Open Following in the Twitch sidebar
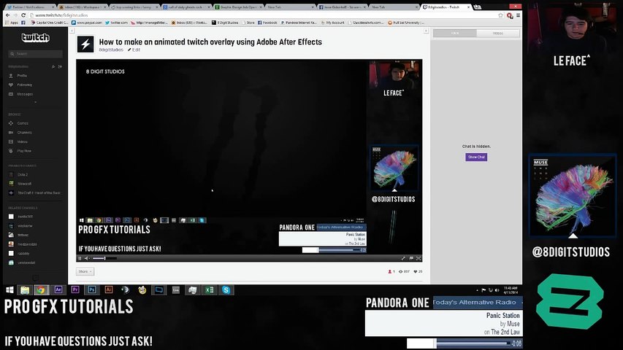 [24, 85]
